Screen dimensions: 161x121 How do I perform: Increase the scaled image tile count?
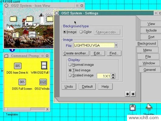pos(113,75)
